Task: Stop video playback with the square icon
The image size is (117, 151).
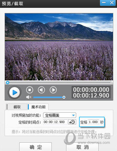Action: (x=30, y=90)
